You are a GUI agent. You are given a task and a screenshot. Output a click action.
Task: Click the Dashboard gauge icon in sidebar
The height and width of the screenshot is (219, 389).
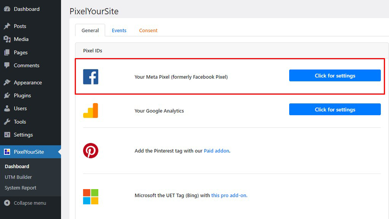coord(7,9)
